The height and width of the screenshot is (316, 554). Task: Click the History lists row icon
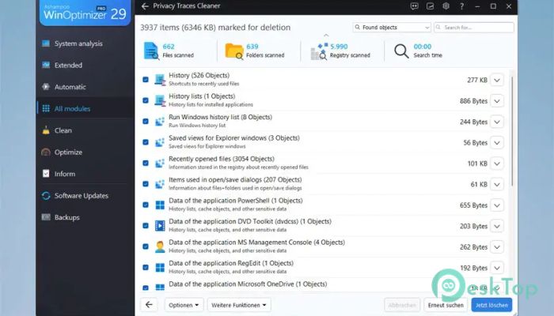coord(160,100)
